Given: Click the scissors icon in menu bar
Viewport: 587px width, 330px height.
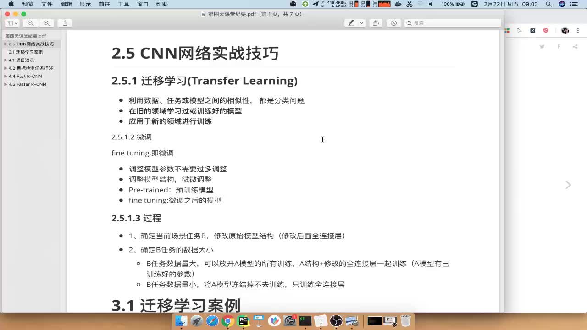Looking at the screenshot, I should (x=410, y=4).
